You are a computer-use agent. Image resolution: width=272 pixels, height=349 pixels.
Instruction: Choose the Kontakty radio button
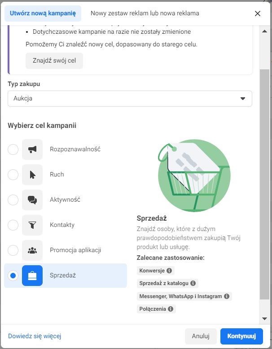[13, 225]
